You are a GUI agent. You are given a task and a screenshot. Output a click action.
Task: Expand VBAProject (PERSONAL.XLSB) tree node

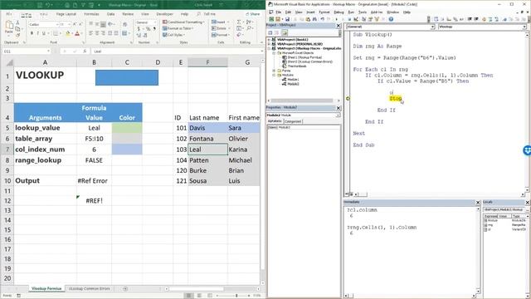click(269, 44)
